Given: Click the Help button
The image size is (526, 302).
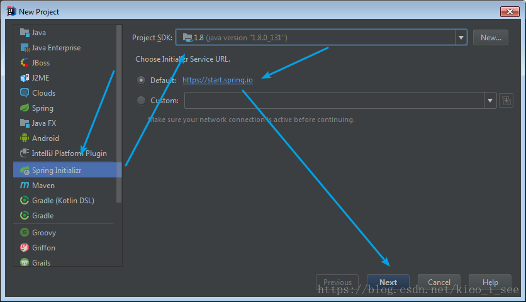Looking at the screenshot, I should pos(490,282).
